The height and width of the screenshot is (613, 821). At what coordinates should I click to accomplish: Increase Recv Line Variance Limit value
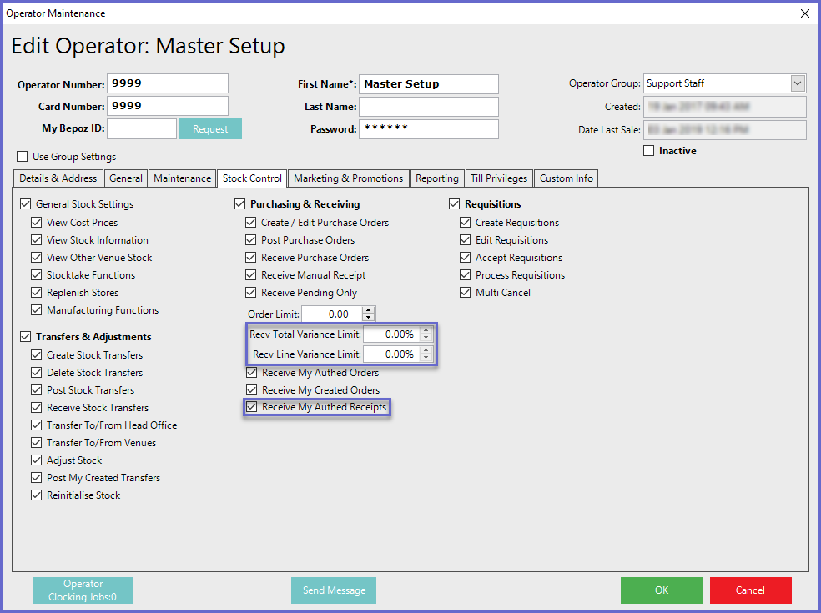[426, 350]
